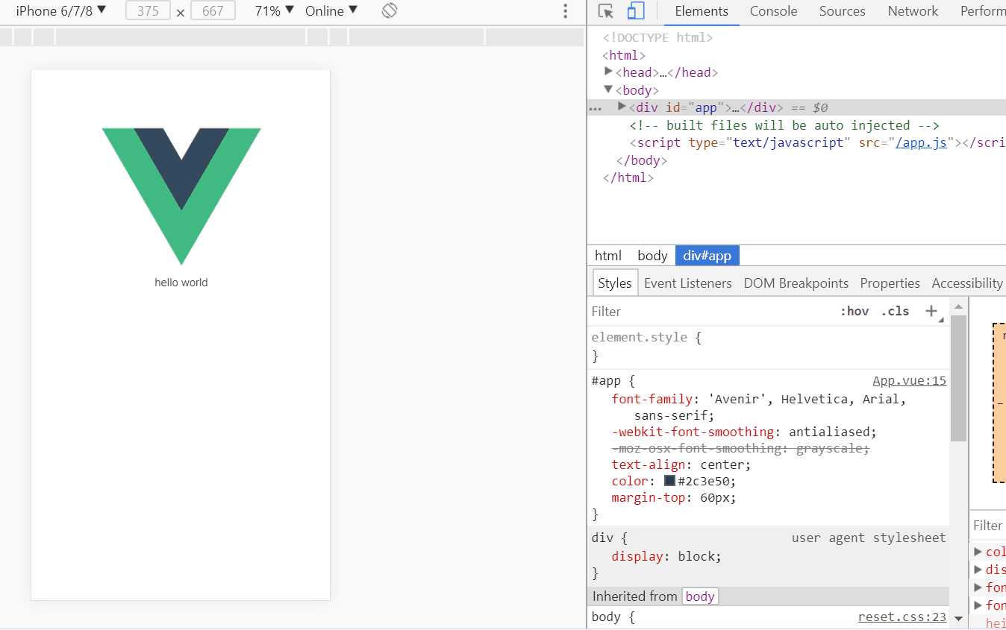This screenshot has width=1006, height=630.
Task: Click the ellipsis beside the div#app row
Action: point(596,108)
